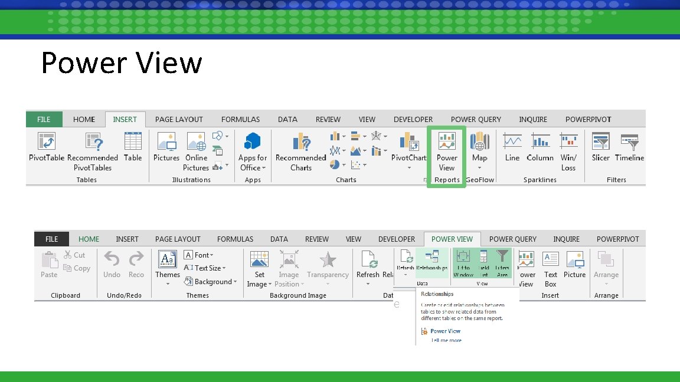Click the Redo arrow
The image size is (680, 382).
pos(136,259)
